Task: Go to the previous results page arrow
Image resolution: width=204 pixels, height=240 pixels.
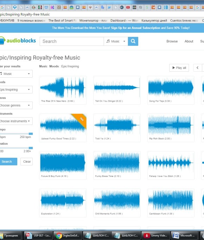Action: pyautogui.click(x=197, y=68)
